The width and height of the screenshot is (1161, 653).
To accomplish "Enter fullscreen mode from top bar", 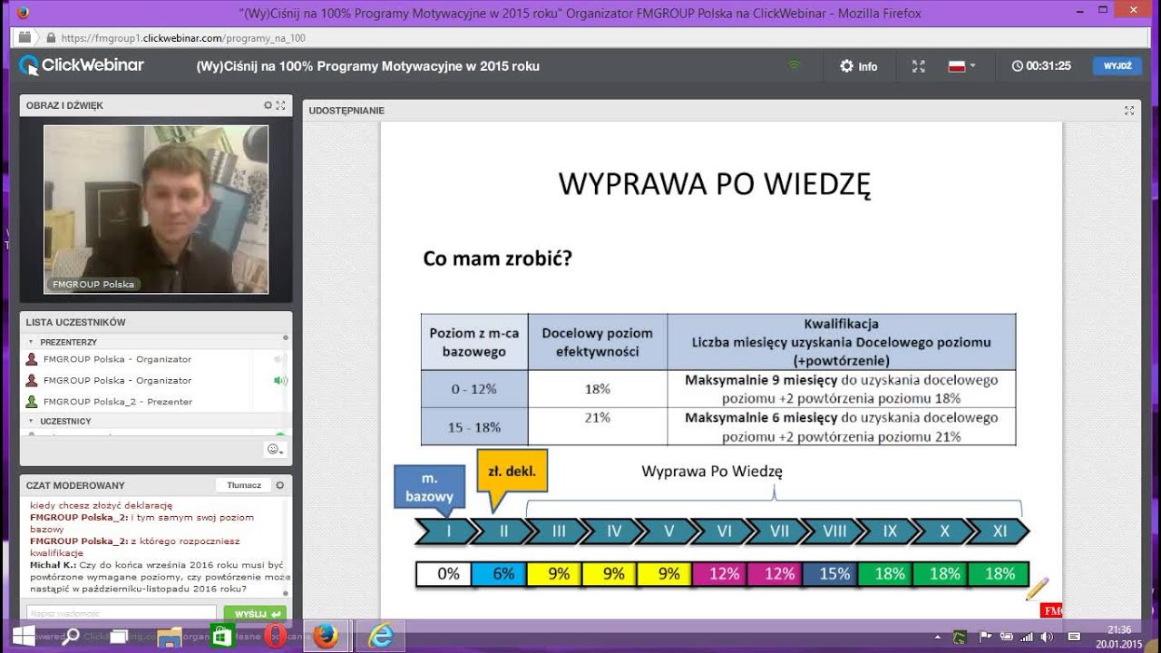I will [918, 66].
